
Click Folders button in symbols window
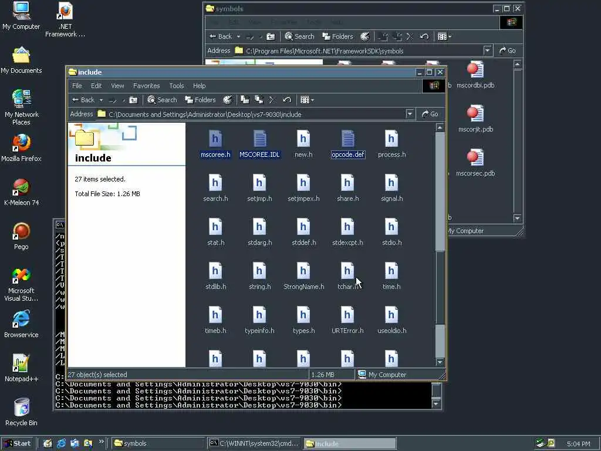pyautogui.click(x=337, y=36)
